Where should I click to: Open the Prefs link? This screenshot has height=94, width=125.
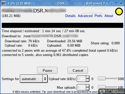tap(98, 16)
